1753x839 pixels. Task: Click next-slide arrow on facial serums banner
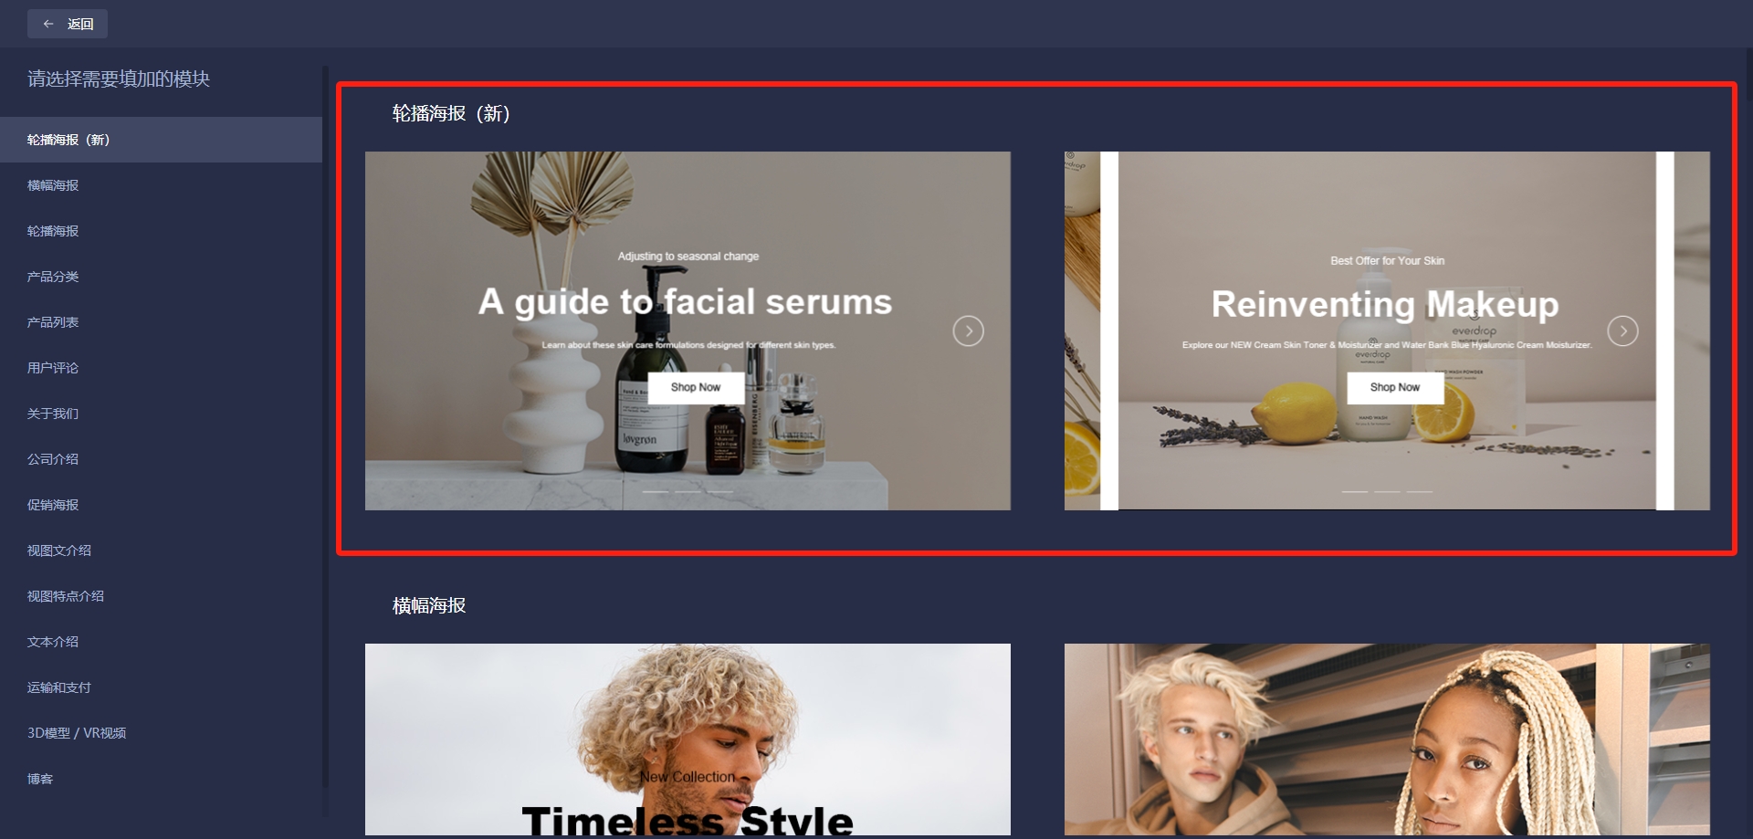click(x=968, y=330)
